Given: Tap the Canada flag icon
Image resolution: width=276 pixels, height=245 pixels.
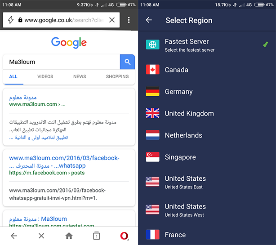Looking at the screenshot, I should tap(152, 70).
